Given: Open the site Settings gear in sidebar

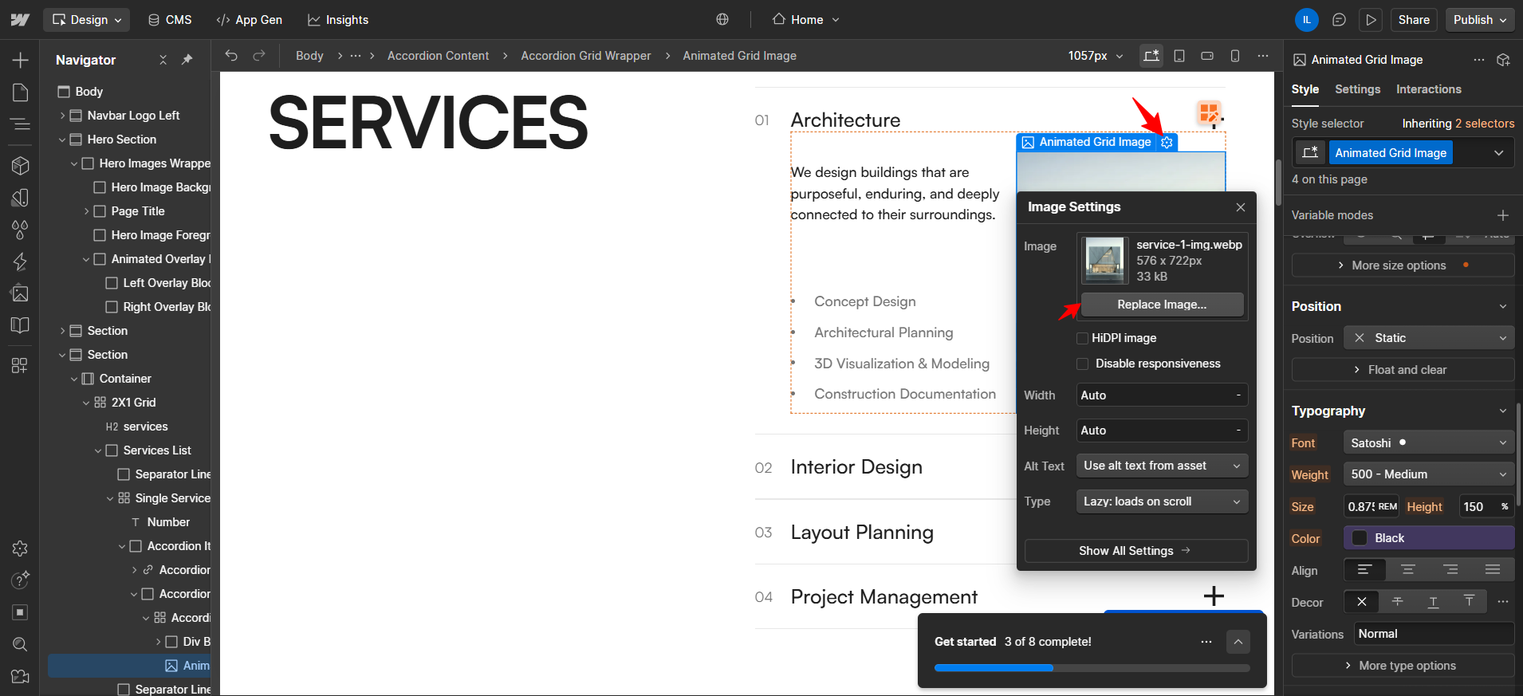Looking at the screenshot, I should 21,549.
